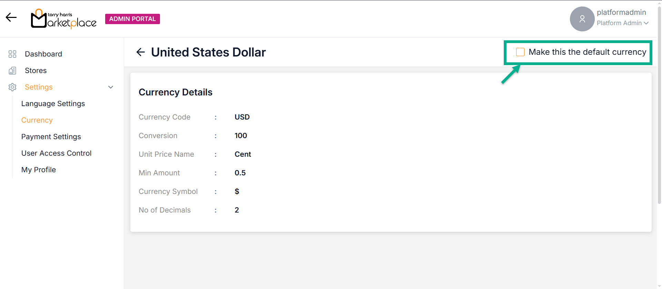This screenshot has width=662, height=289.
Task: Click the Stores building icon
Action: pyautogui.click(x=12, y=71)
